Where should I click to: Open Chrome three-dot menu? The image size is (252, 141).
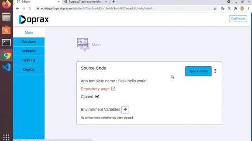click(248, 9)
